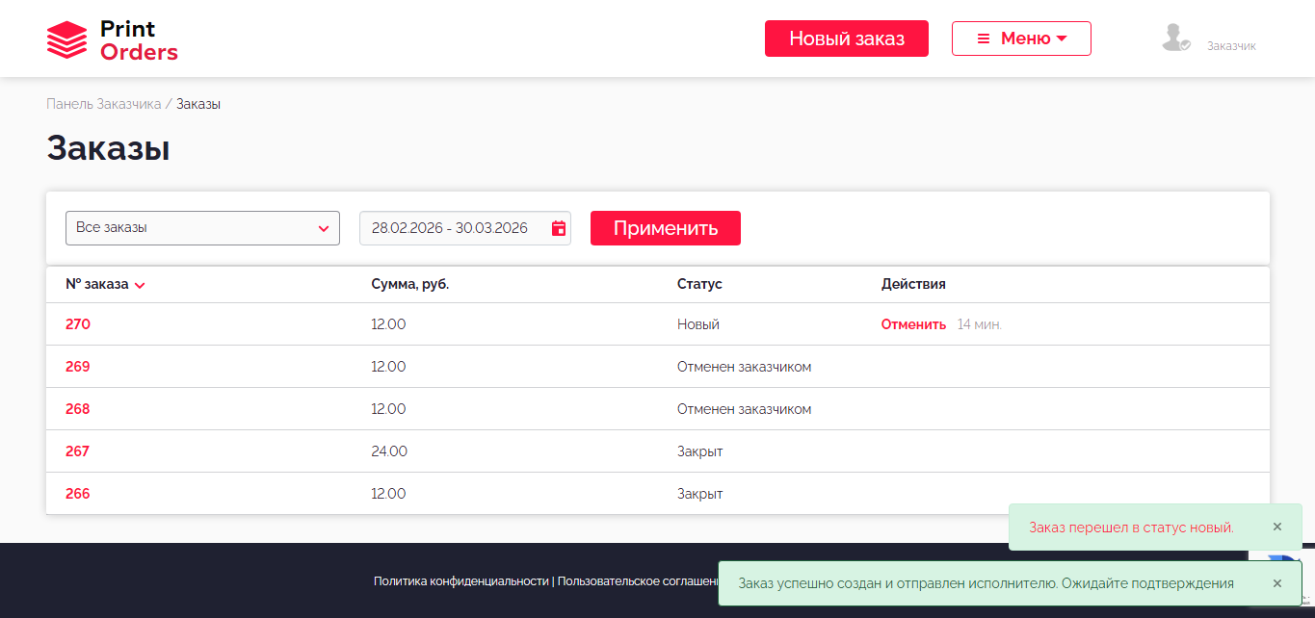1315x618 pixels.
Task: Dismiss the 'Заказ перешел в статус новый' notification
Action: (1276, 527)
